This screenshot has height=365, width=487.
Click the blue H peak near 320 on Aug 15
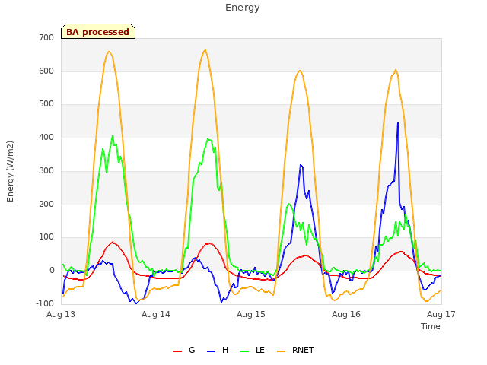tap(301, 165)
